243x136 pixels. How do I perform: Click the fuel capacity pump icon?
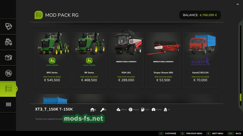[x=142, y=110]
